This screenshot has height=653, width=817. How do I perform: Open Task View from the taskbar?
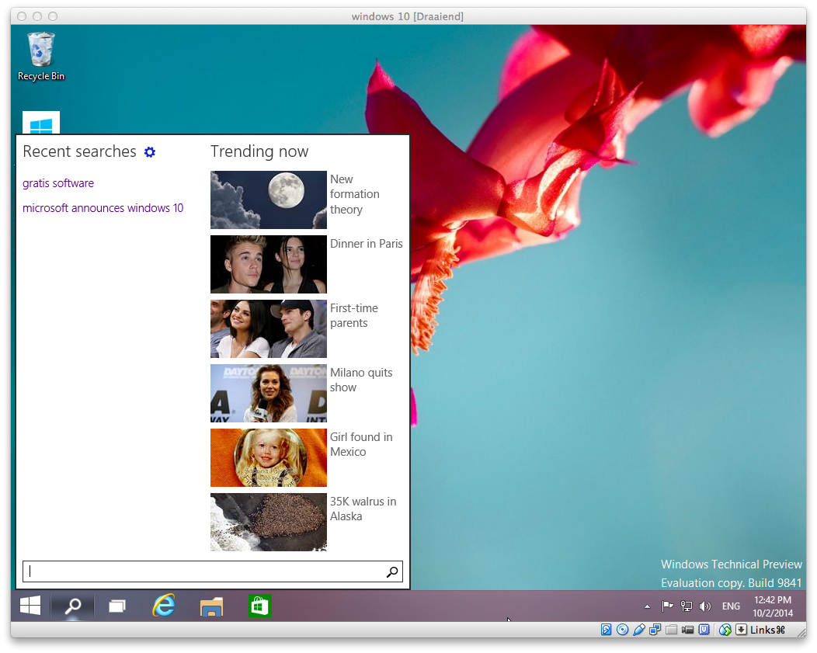pos(117,606)
